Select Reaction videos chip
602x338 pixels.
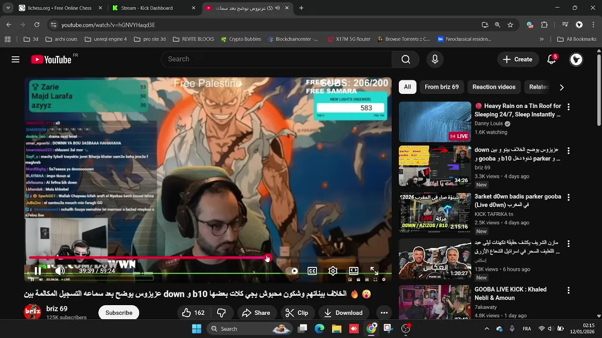point(494,87)
